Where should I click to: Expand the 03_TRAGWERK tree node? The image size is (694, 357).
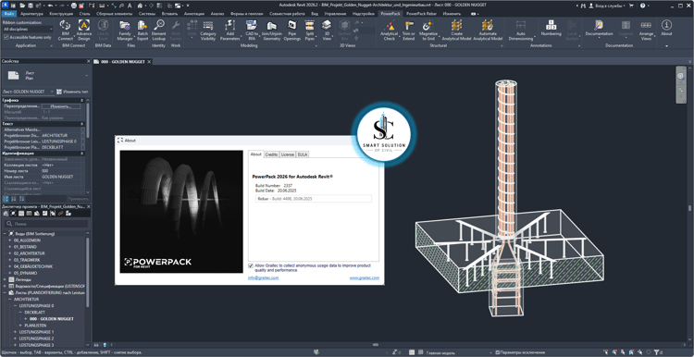tap(9, 260)
